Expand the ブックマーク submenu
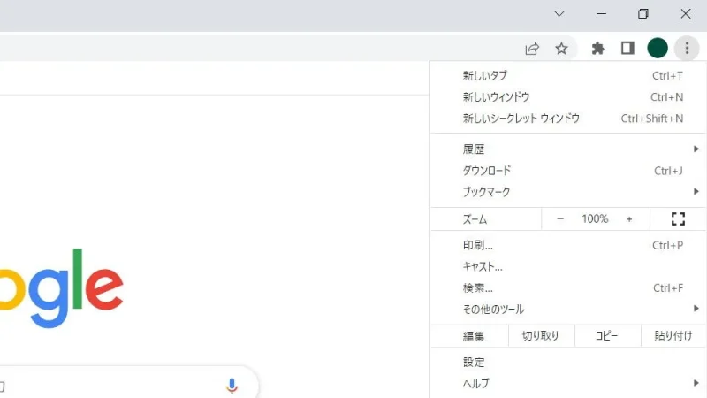Image resolution: width=707 pixels, height=398 pixels. pyautogui.click(x=566, y=192)
